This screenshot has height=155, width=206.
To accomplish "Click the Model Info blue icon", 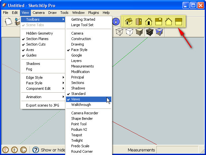I will (116, 22).
